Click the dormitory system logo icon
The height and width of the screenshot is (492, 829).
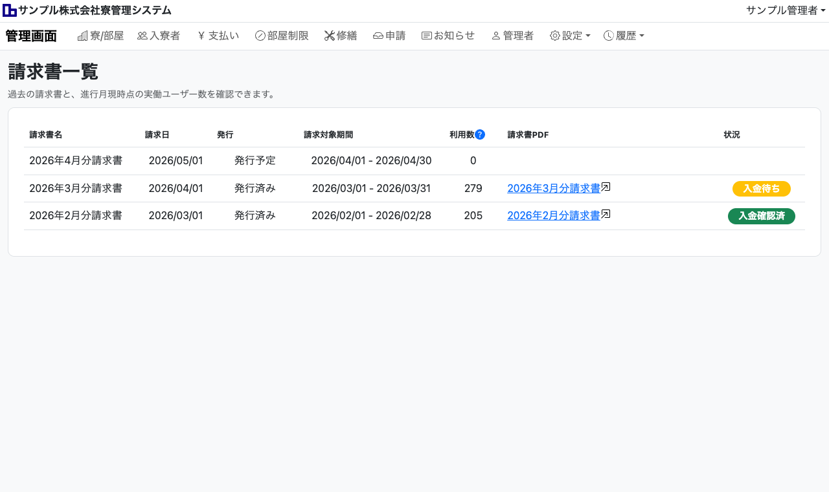[9, 10]
